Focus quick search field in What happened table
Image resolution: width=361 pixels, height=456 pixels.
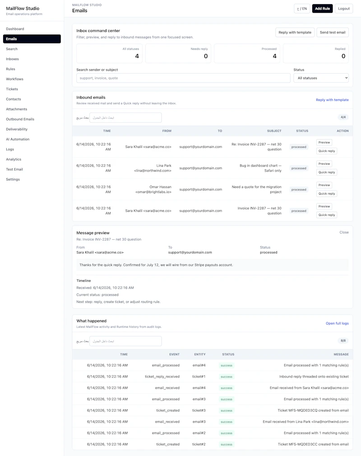[125, 341]
